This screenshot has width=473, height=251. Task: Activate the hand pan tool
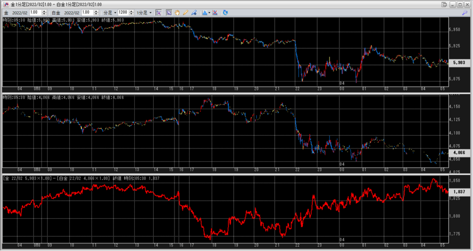click(177, 12)
